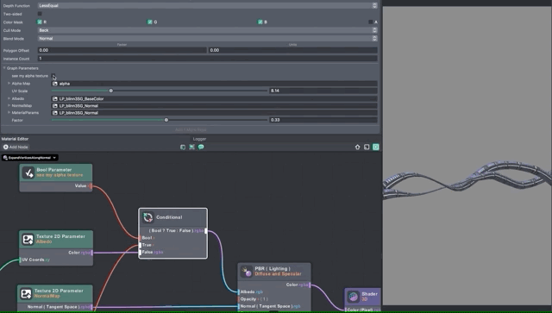Click the frame-all nodes icon in editor toolbar
This screenshot has width=552, height=313.
point(191,147)
